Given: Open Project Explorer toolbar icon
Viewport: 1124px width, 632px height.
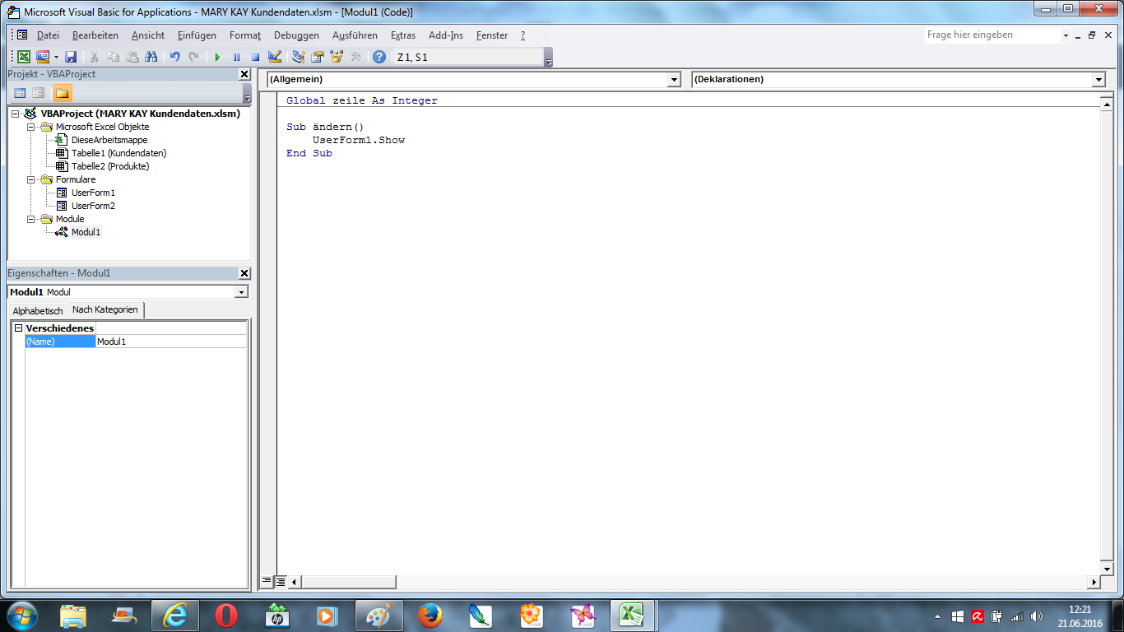Looking at the screenshot, I should (x=298, y=57).
